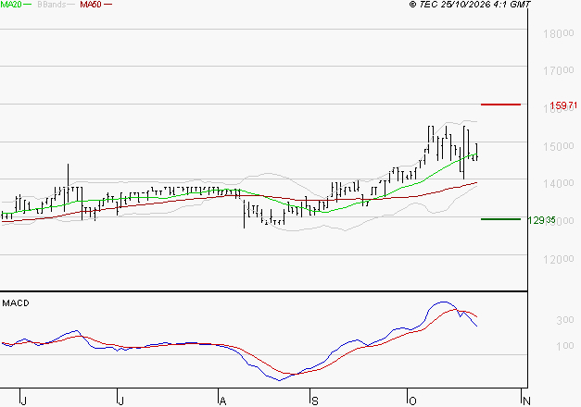Click the red 159.71 resistance value
The height and width of the screenshot is (407, 581).
[563, 105]
